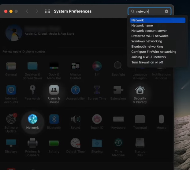Image resolution: width=190 pixels, height=170 pixels.
Task: Open Internet Accounts pane
Action: point(11,90)
